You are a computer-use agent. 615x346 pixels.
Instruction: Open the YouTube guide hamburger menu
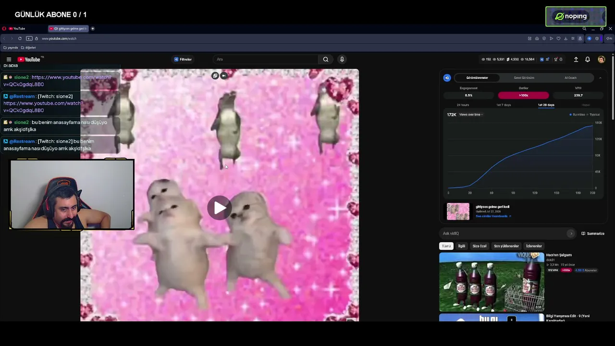click(x=9, y=59)
